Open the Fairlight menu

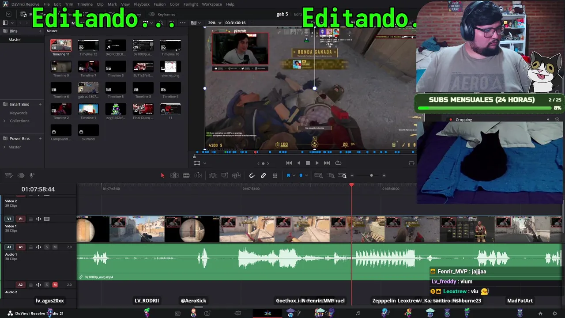coord(191,4)
